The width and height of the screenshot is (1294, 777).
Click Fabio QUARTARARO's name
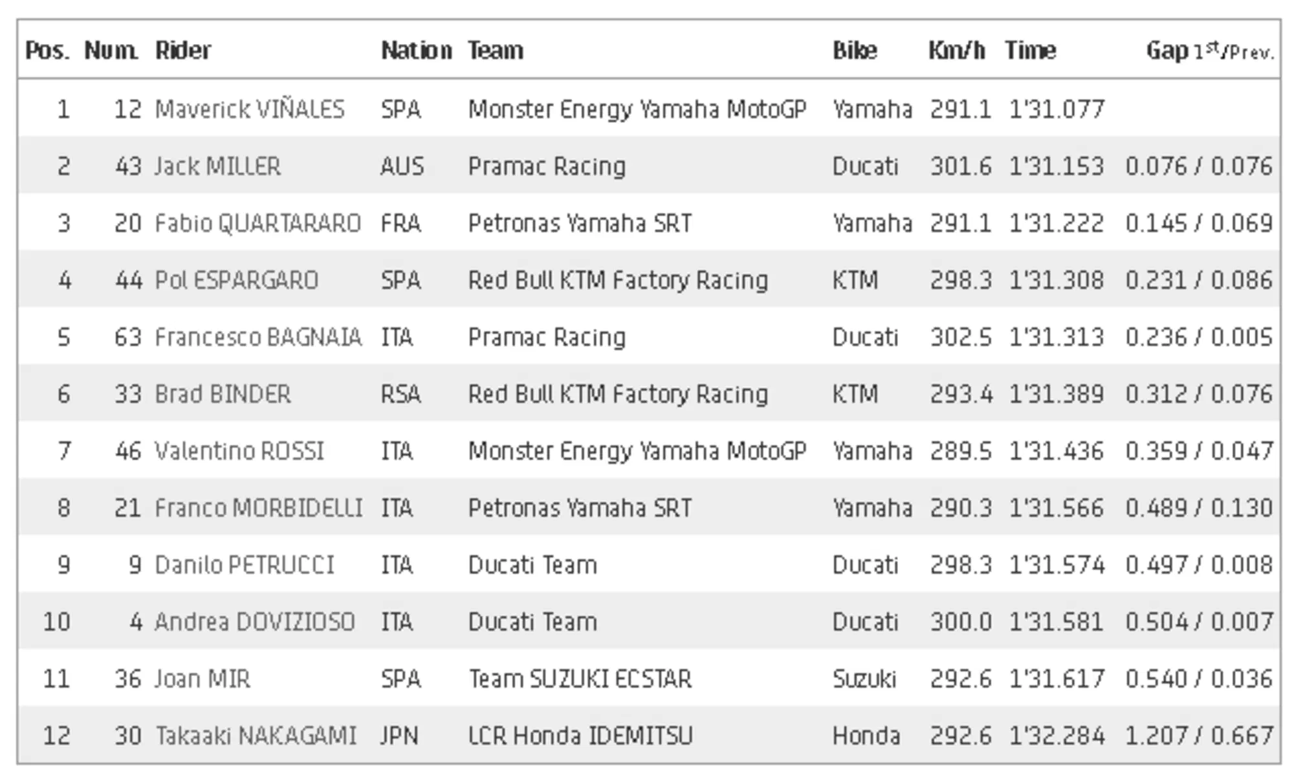pyautogui.click(x=258, y=223)
